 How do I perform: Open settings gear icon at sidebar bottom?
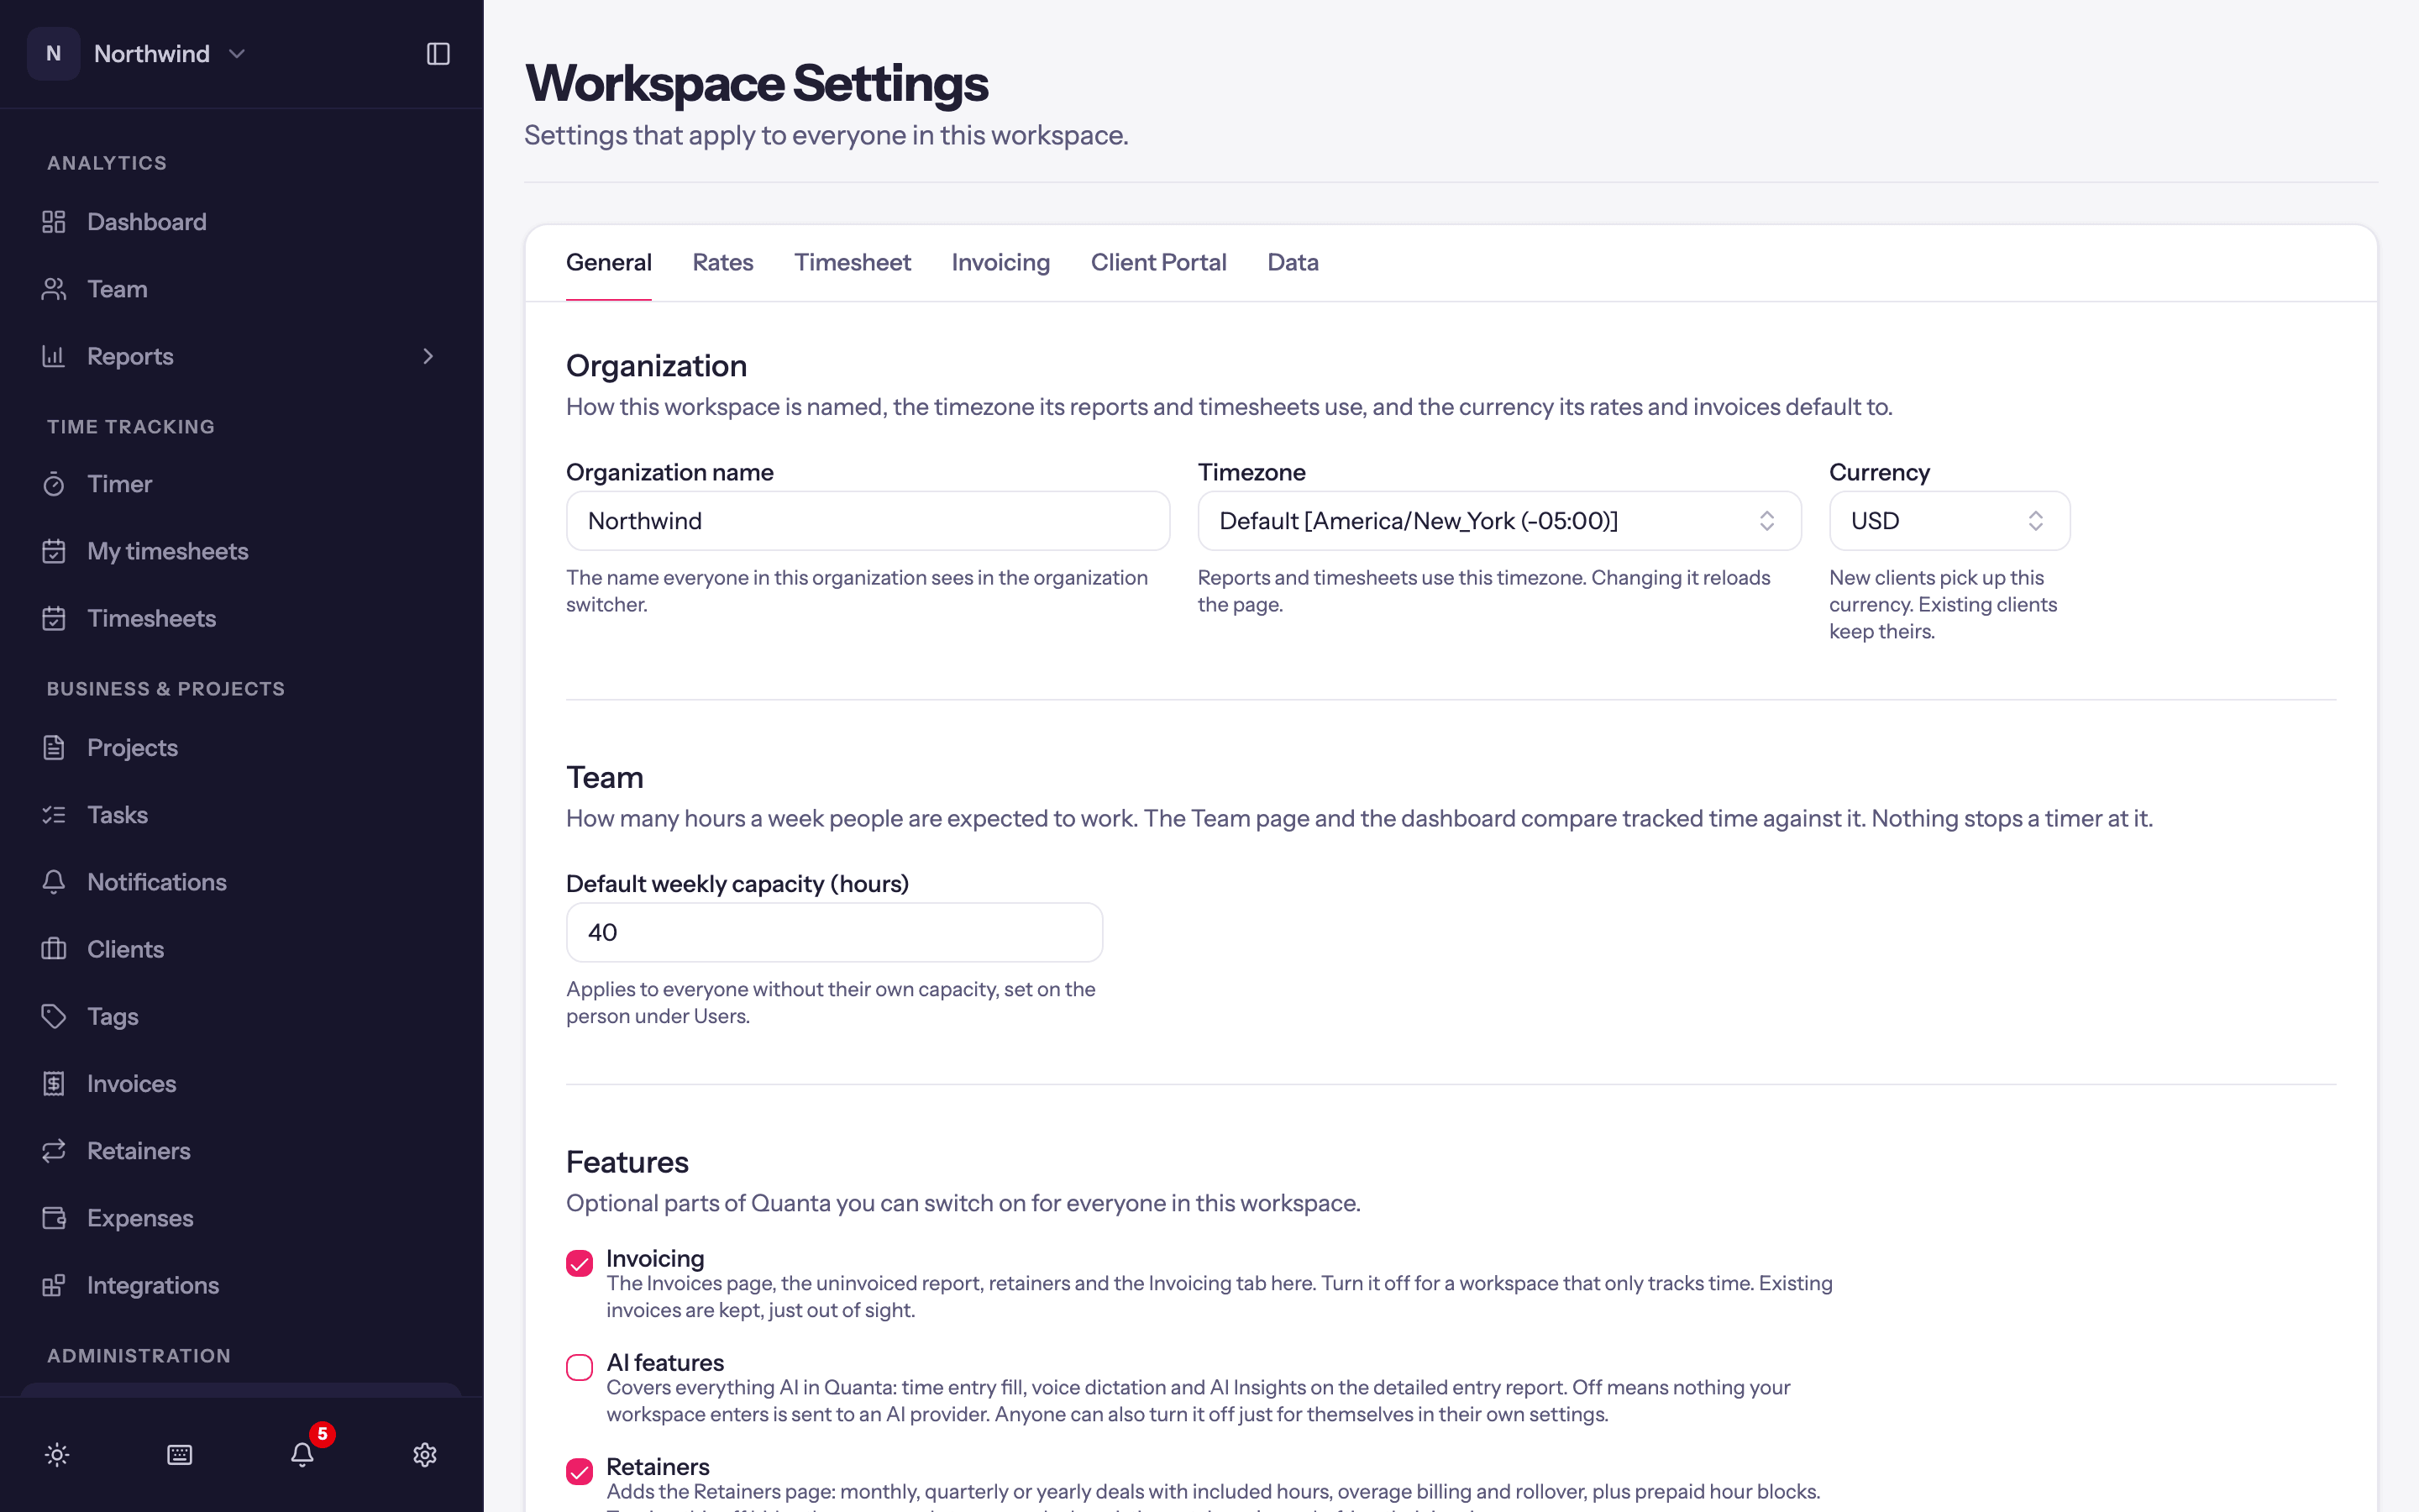point(425,1455)
